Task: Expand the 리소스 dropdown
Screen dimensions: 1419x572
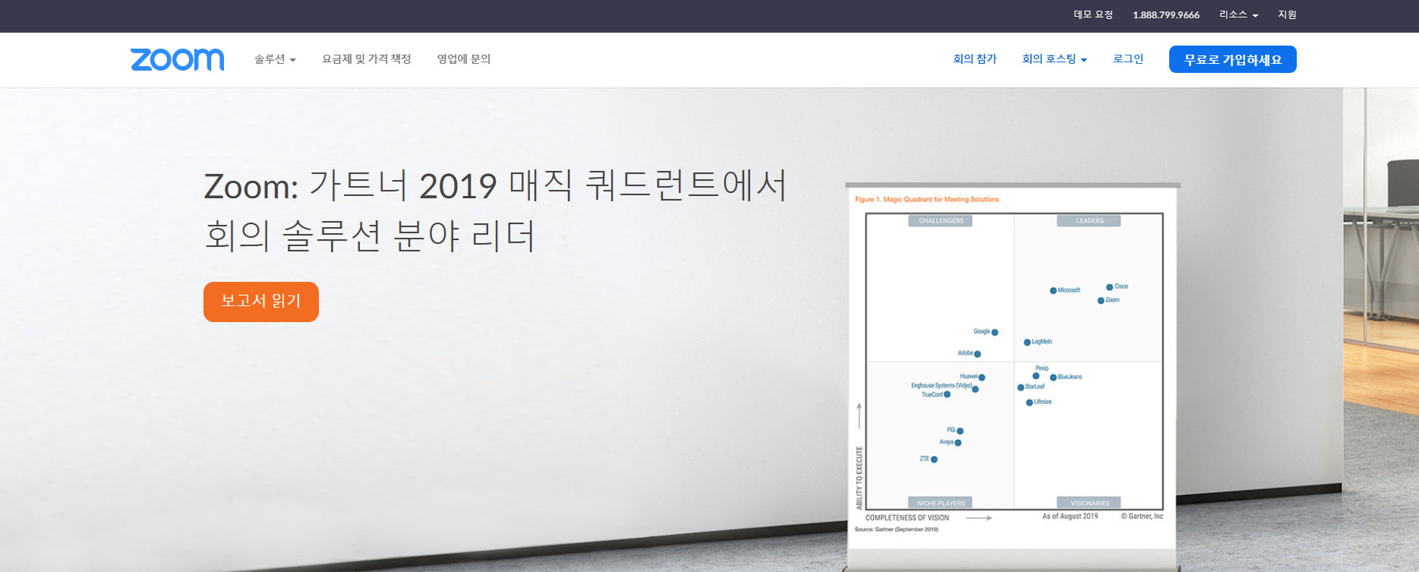Action: pos(1239,15)
